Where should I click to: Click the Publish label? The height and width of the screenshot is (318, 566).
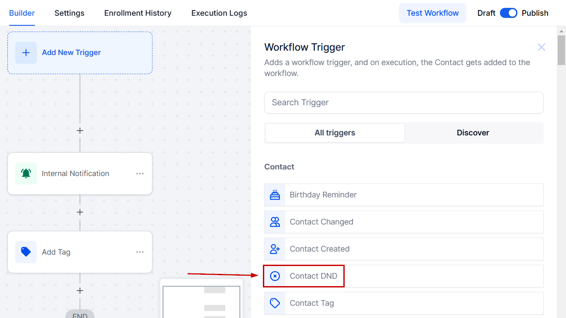tap(535, 13)
